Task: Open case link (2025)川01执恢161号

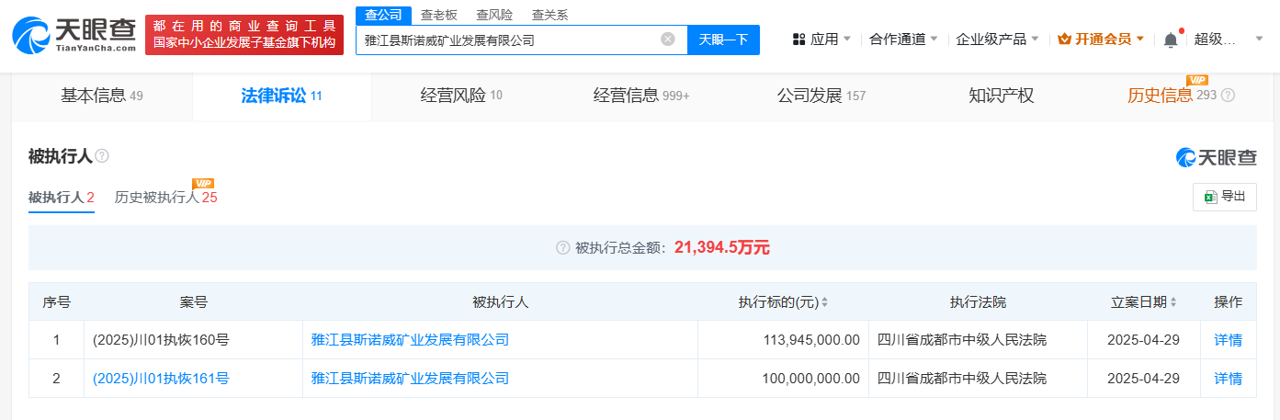Action: pyautogui.click(x=161, y=379)
